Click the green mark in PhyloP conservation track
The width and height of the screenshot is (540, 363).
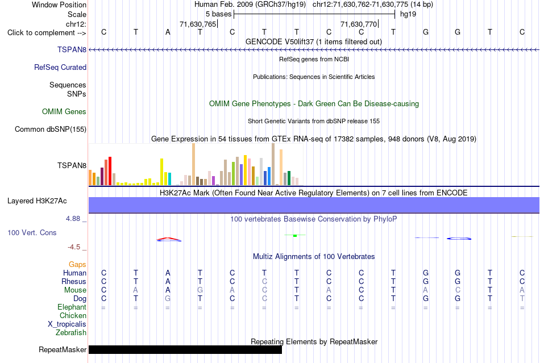295,235
